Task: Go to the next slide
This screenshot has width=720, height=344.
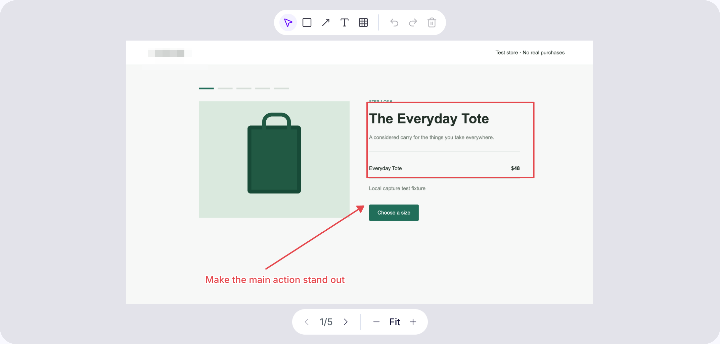Action: (346, 322)
